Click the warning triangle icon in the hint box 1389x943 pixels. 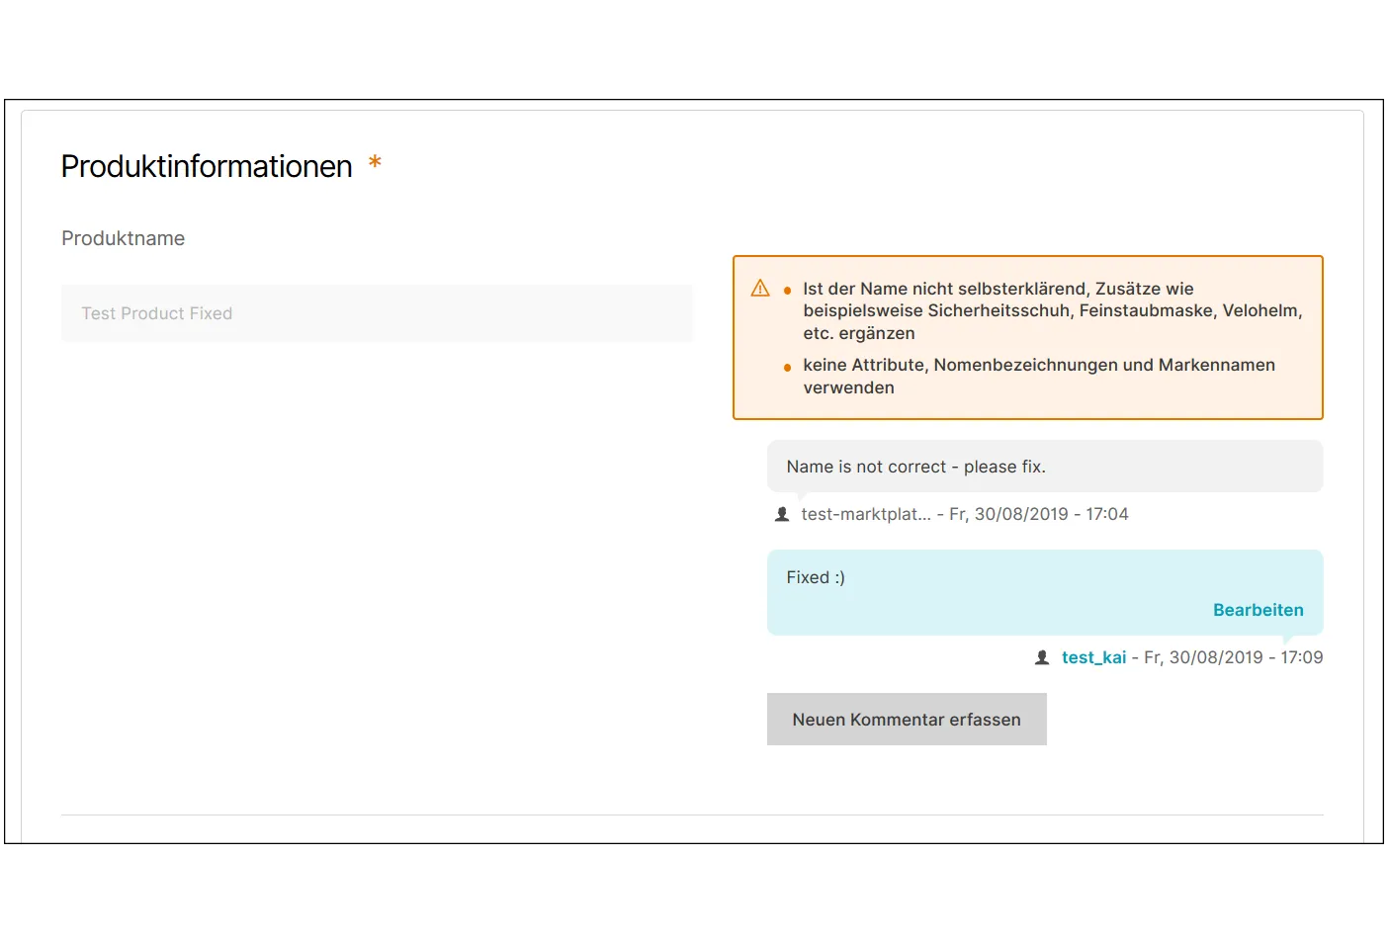coord(760,288)
